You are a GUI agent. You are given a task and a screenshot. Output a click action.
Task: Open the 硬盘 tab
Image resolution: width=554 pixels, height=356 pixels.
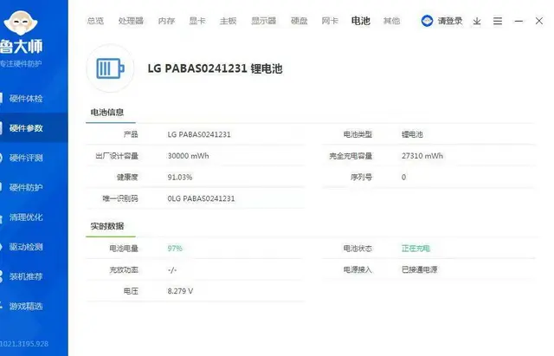coord(299,21)
